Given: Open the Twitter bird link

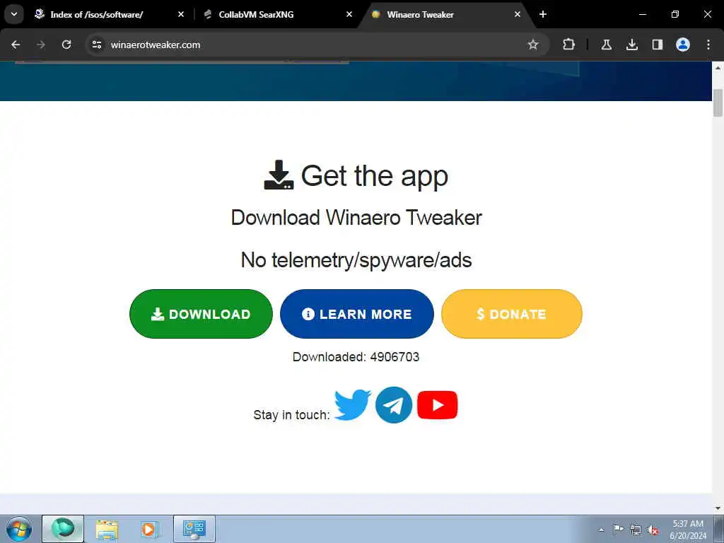Looking at the screenshot, I should (352, 405).
